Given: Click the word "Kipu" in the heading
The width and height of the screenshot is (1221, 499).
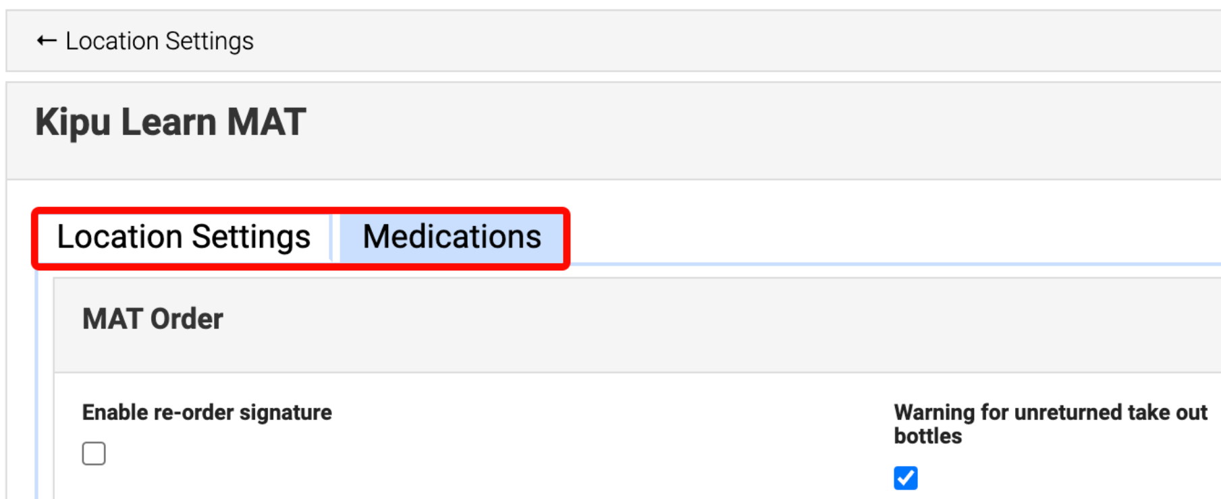Looking at the screenshot, I should point(72,122).
